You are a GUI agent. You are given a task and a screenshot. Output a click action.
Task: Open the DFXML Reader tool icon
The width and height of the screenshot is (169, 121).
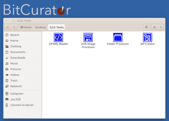click(58, 37)
